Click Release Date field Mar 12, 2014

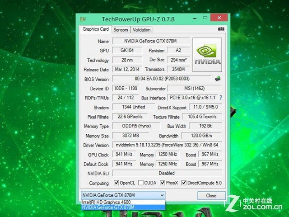(x=127, y=69)
